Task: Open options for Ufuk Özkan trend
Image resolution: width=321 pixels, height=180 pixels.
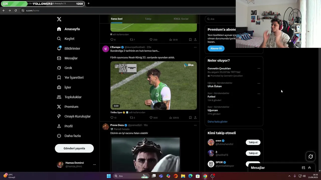Action: [259, 83]
